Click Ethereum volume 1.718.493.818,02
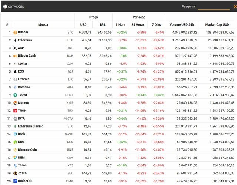This screenshot has width=237, height=185. coord(185,40)
